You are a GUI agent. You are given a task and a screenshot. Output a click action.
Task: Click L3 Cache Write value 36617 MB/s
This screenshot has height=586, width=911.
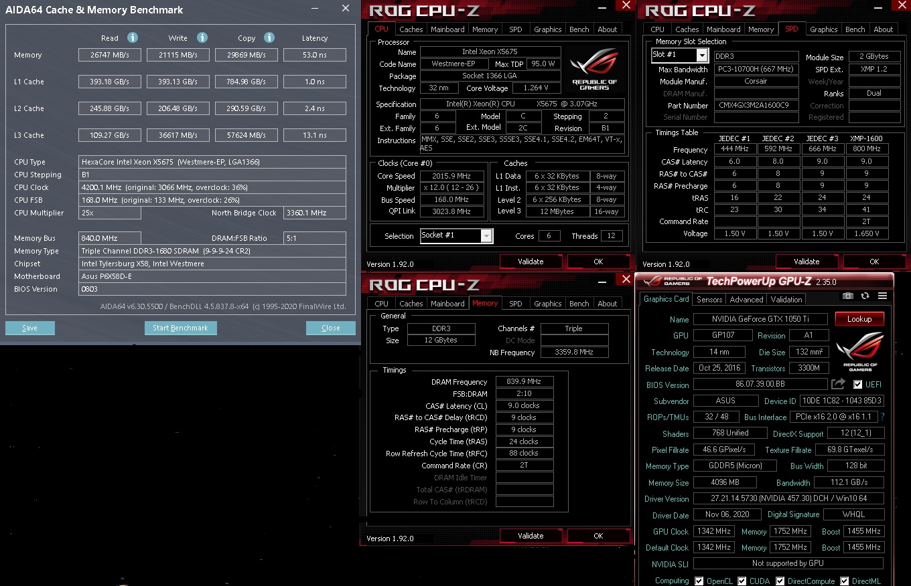[x=178, y=135]
